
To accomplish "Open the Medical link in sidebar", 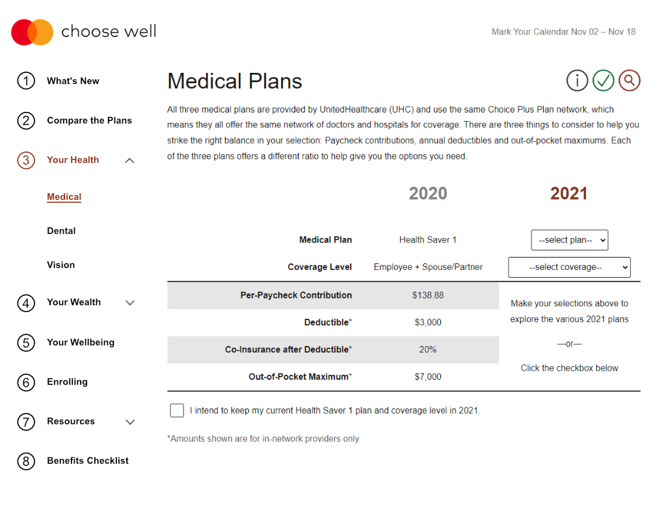I will (64, 197).
